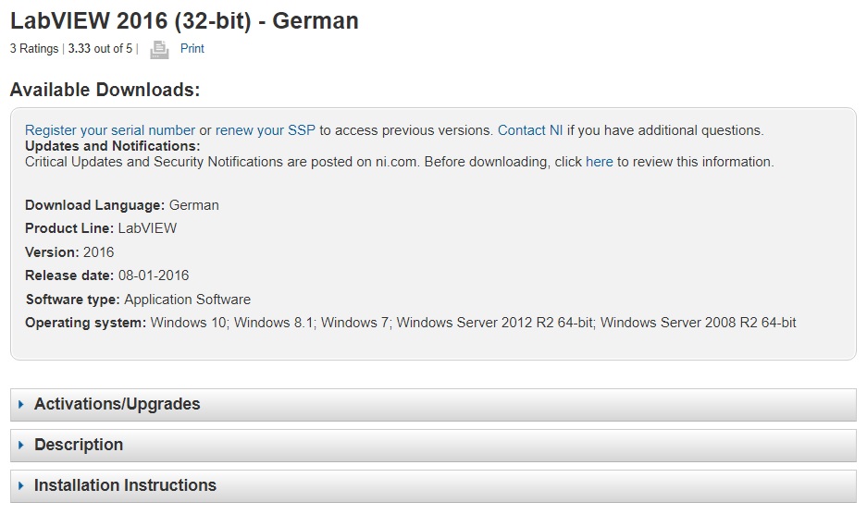This screenshot has width=867, height=514.
Task: Follow the renew your SSP link
Action: (x=266, y=130)
